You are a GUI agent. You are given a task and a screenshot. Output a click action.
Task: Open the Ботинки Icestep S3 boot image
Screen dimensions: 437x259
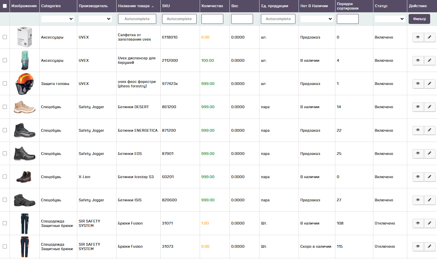24,177
